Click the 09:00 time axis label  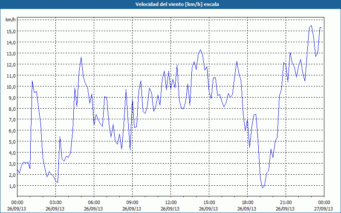132,203
